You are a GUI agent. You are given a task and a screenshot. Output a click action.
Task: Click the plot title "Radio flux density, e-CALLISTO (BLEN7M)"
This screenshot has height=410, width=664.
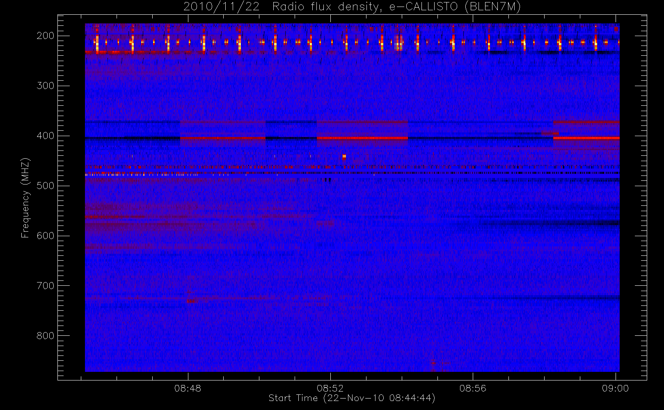(396, 7)
